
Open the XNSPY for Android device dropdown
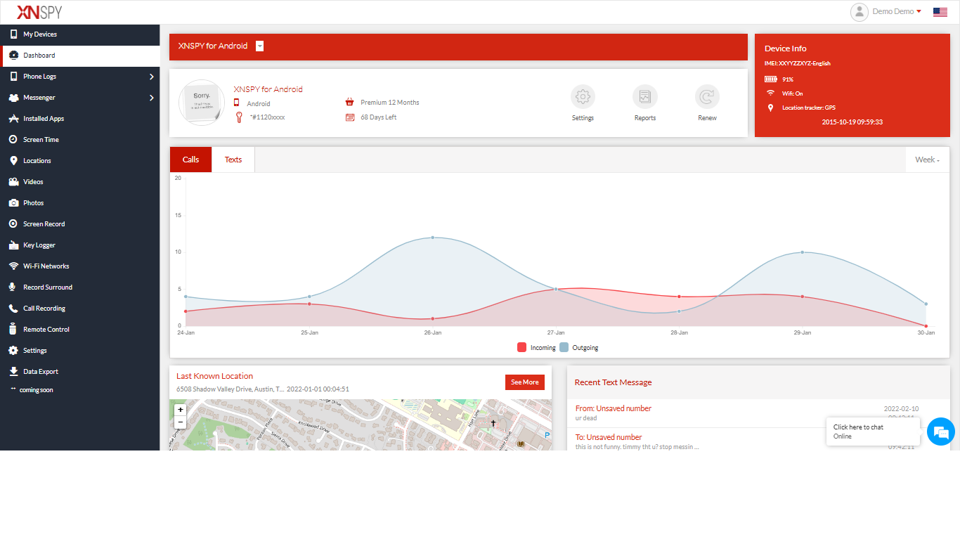[259, 46]
